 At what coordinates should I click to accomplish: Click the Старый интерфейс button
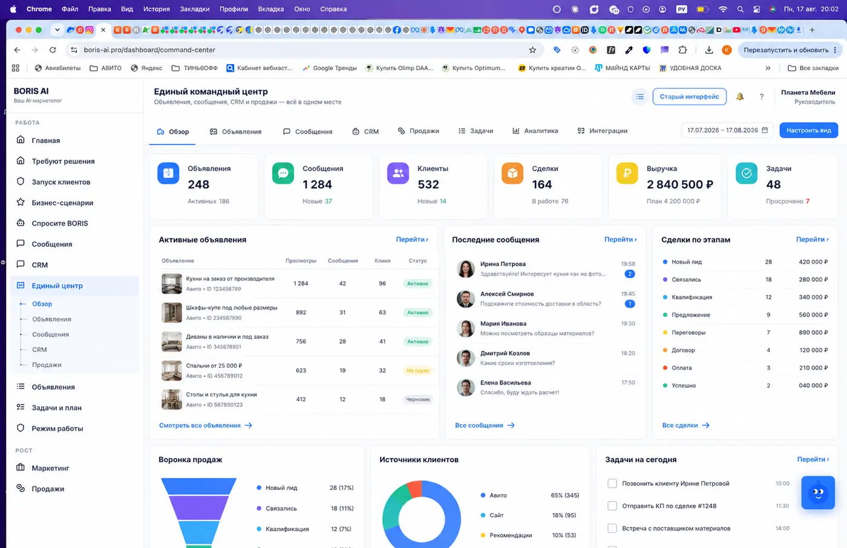(x=689, y=97)
